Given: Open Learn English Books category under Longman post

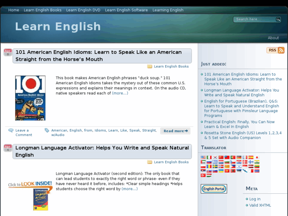Looking at the screenshot, I should pos(171,162).
